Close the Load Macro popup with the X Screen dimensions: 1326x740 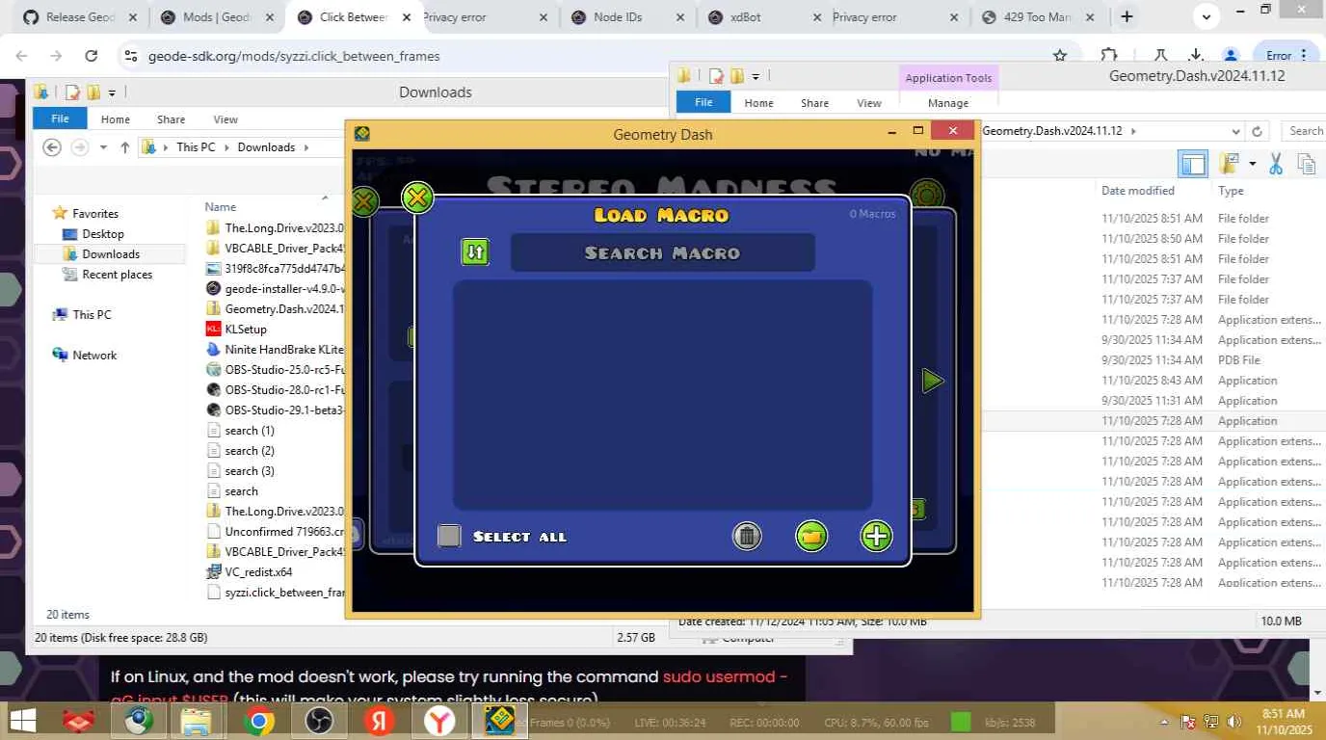(x=417, y=198)
